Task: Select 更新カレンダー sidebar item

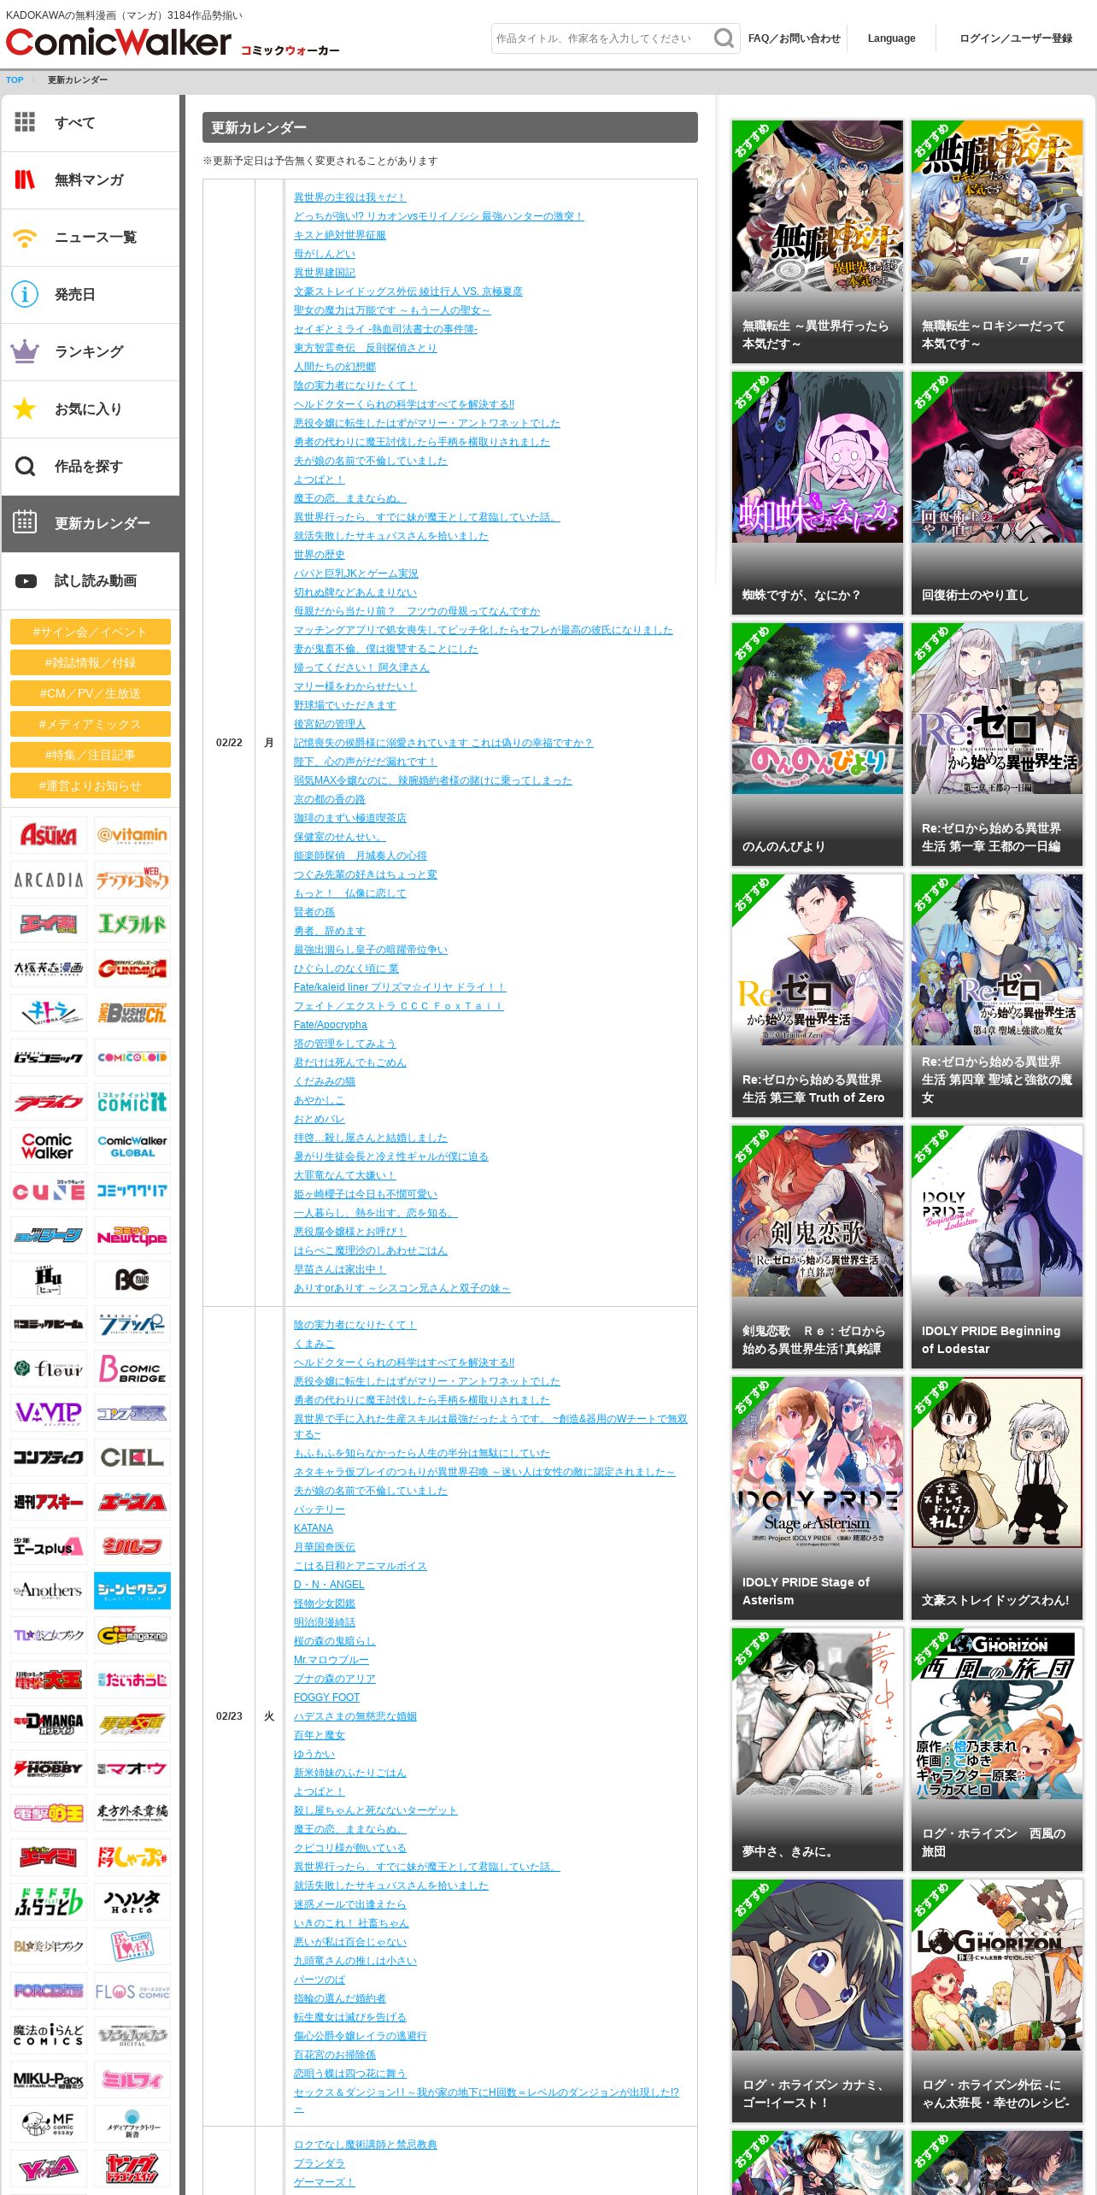Action: (x=91, y=523)
